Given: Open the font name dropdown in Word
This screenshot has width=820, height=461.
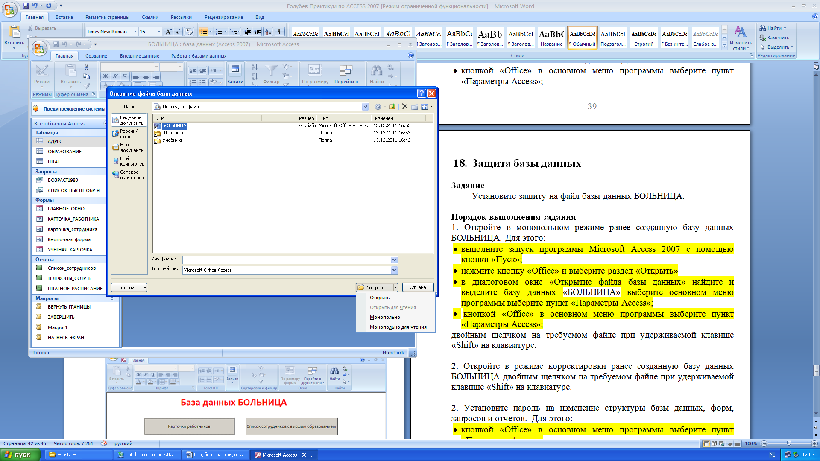Looking at the screenshot, I should click(x=135, y=32).
